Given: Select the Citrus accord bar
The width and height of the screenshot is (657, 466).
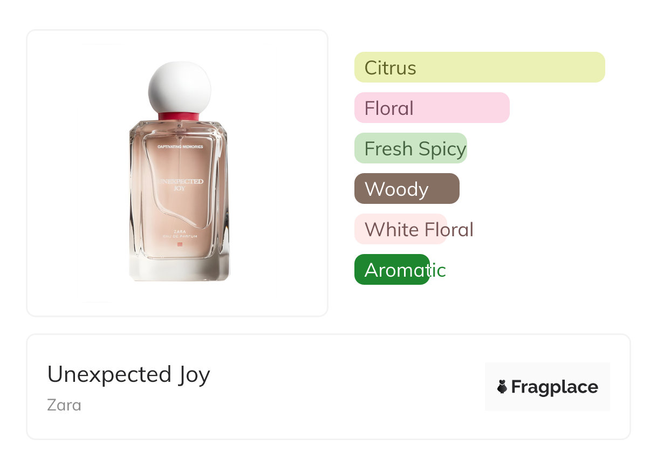Looking at the screenshot, I should [x=480, y=67].
